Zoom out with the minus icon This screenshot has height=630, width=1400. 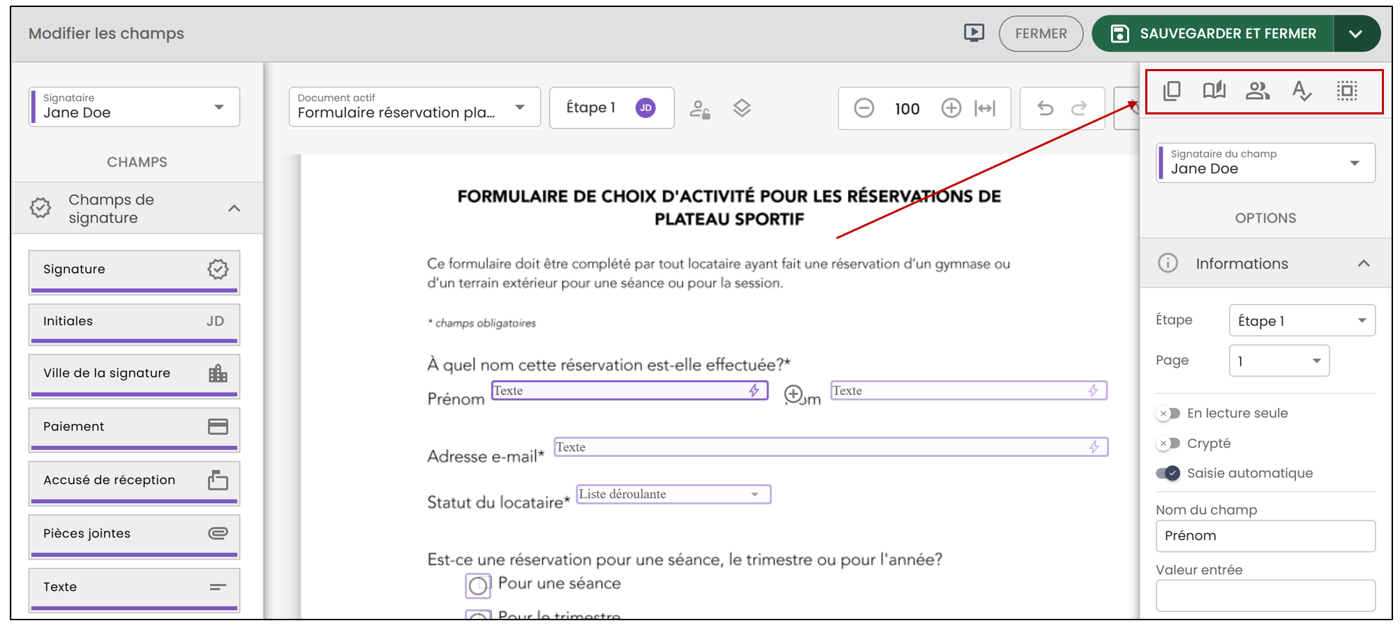click(x=864, y=108)
